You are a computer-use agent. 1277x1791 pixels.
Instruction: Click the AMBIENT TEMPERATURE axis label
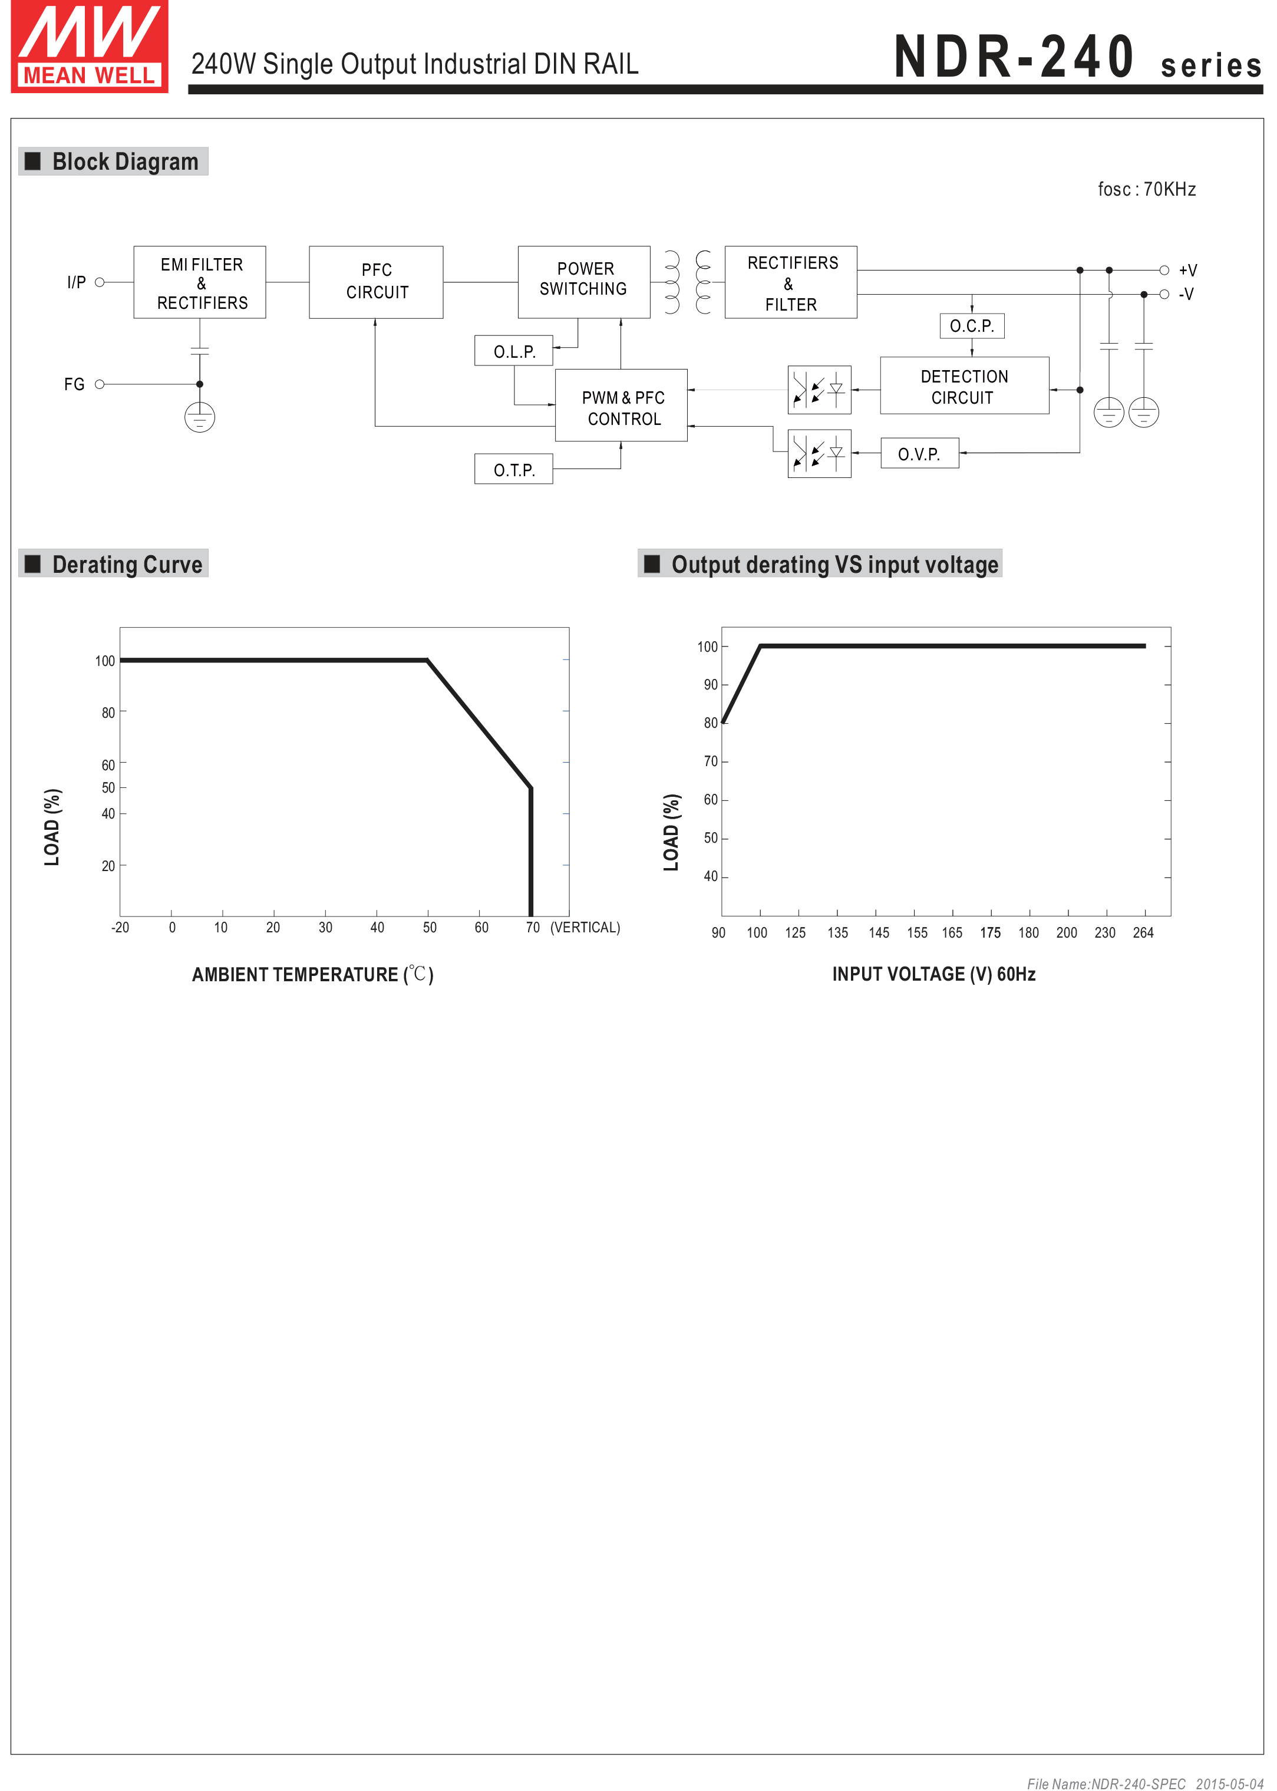click(x=313, y=974)
